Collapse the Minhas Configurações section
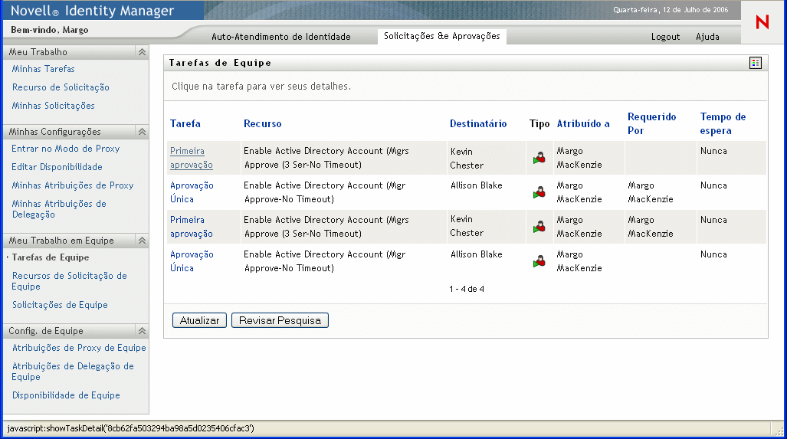The width and height of the screenshot is (787, 439). (142, 132)
